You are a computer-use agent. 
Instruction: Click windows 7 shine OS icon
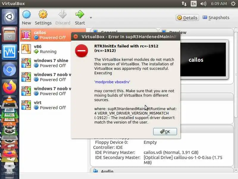(x=26, y=63)
